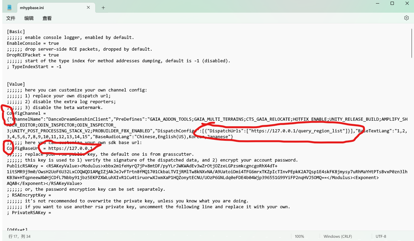This screenshot has height=241, width=414.
Task: Click the EnableConsole = true line
Action: tap(33, 43)
